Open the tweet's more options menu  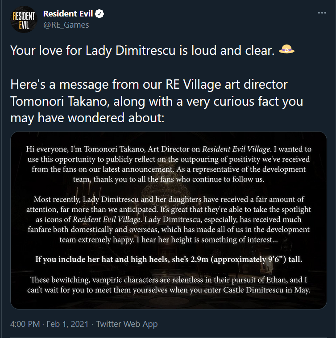(322, 13)
